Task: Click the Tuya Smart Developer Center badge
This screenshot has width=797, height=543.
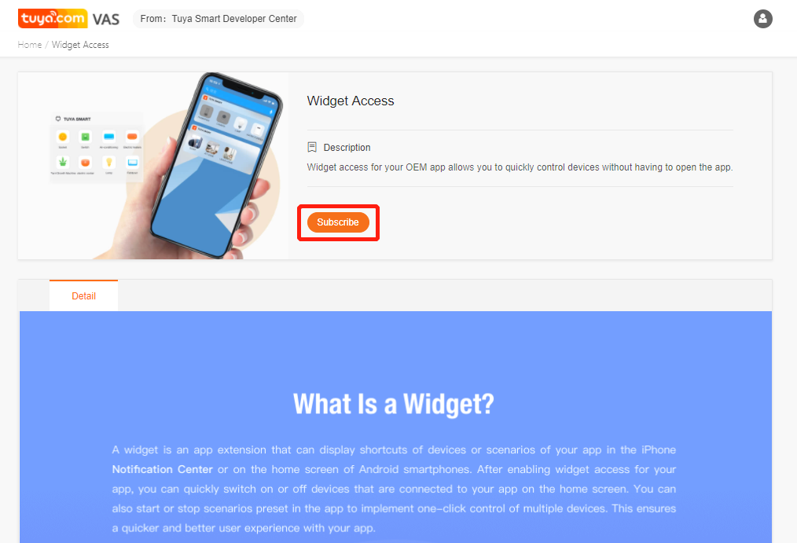Action: pos(219,19)
